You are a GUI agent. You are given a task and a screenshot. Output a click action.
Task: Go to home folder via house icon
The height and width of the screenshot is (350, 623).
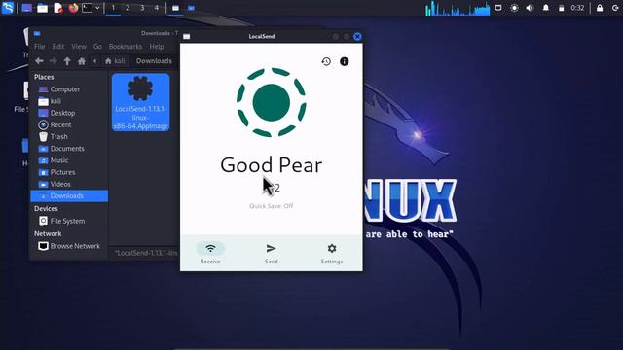pos(82,61)
